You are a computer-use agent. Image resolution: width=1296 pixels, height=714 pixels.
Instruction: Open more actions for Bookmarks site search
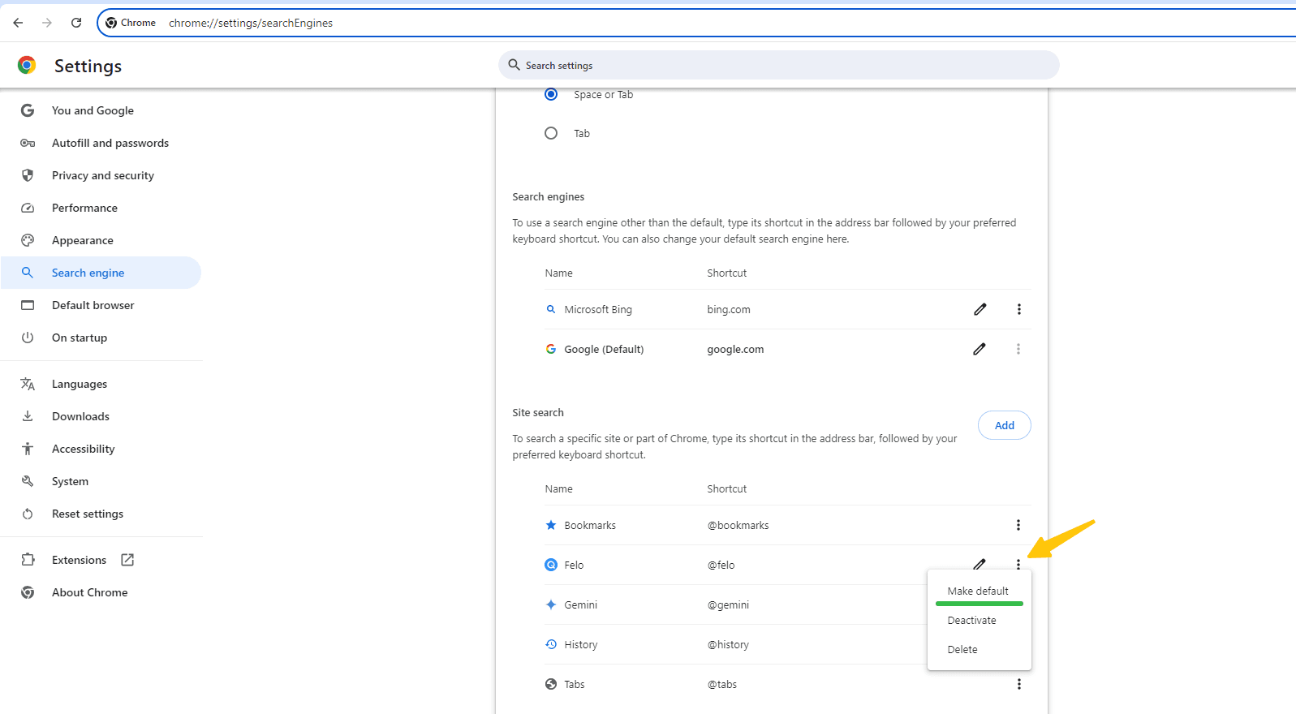click(x=1018, y=525)
